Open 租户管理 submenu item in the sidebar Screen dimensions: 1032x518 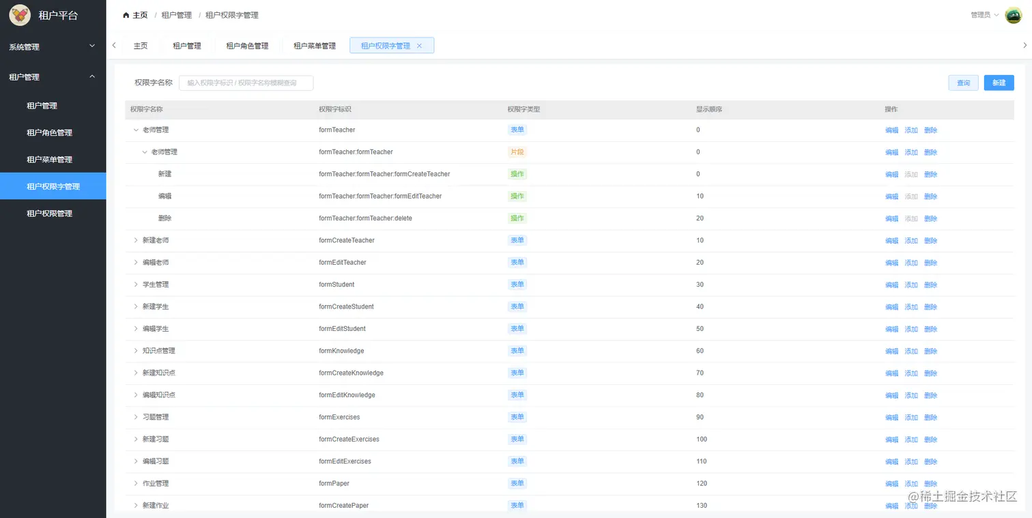click(x=53, y=106)
